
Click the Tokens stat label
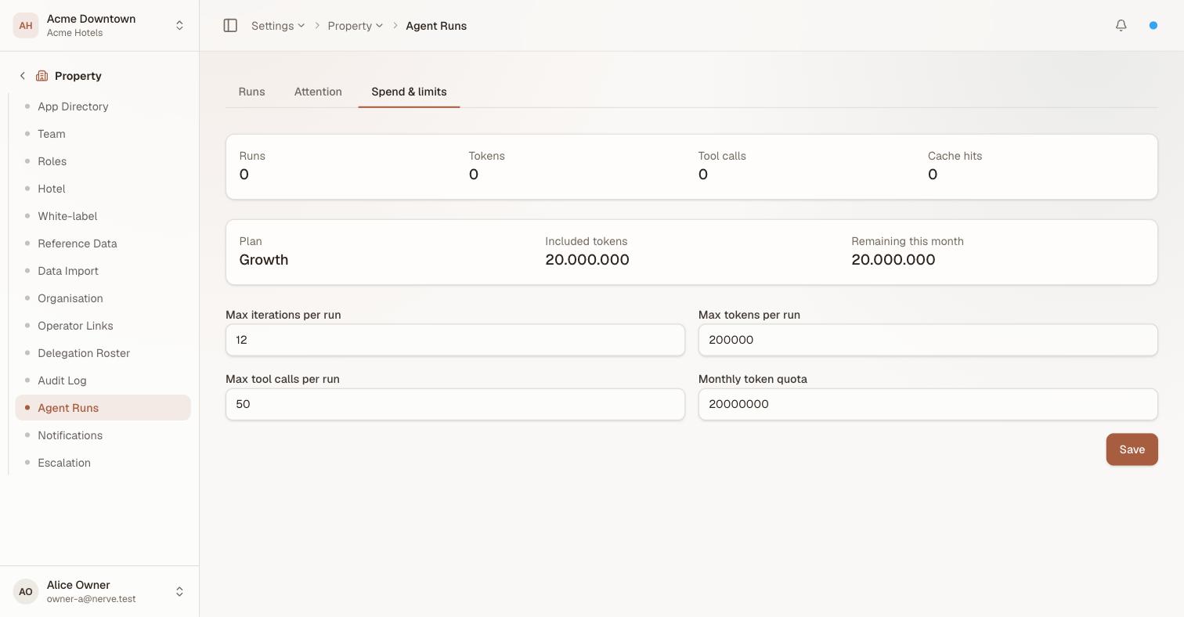[486, 156]
